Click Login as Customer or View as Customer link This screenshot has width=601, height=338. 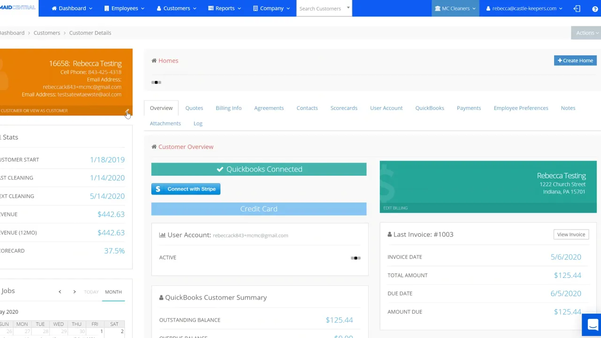[x=34, y=111]
